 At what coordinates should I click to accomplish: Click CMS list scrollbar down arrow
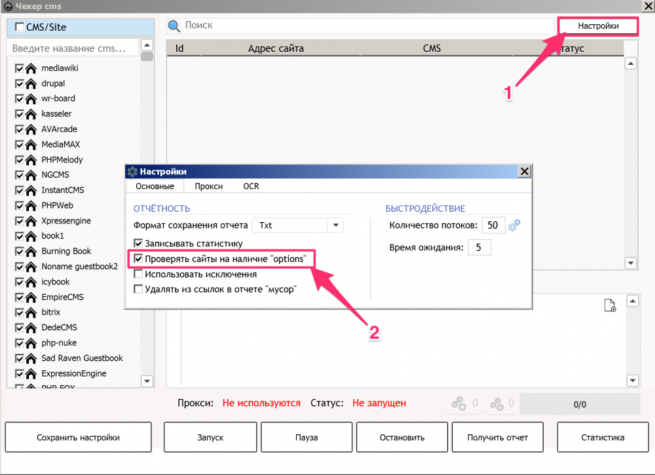coord(147,381)
